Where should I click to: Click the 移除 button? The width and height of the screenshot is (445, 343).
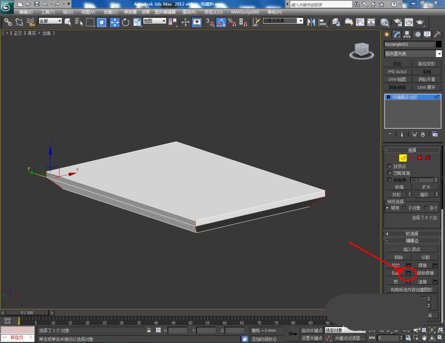[x=398, y=257]
